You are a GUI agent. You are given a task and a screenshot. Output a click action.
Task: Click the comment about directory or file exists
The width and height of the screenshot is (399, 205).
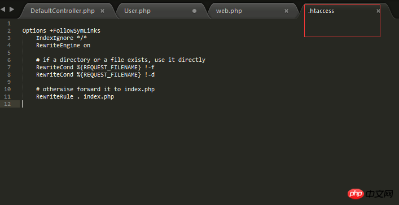[x=121, y=60]
